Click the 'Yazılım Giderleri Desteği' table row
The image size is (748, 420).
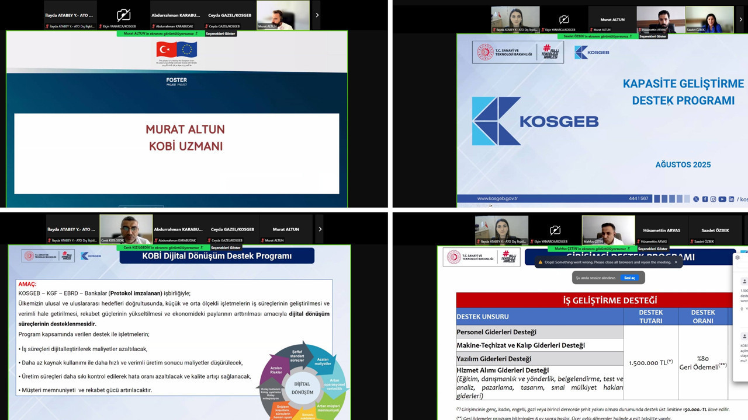click(x=540, y=359)
